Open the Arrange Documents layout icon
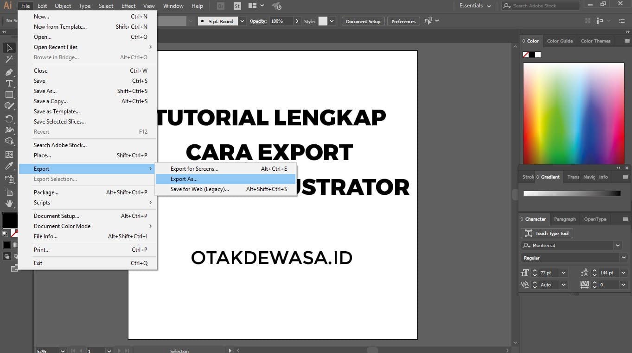This screenshot has width=632, height=353. point(252,6)
